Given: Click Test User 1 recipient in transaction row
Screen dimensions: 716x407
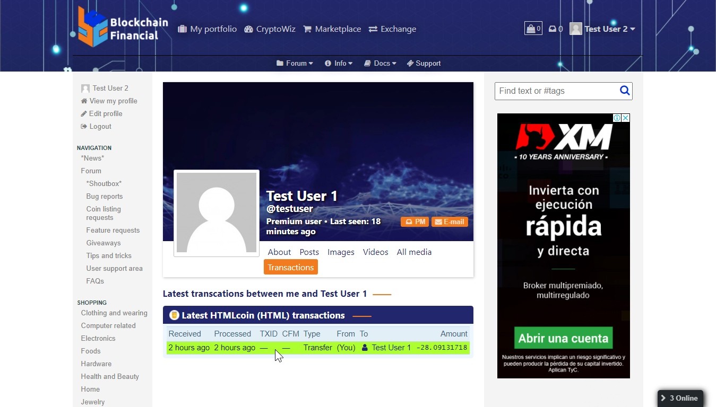Looking at the screenshot, I should 391,348.
